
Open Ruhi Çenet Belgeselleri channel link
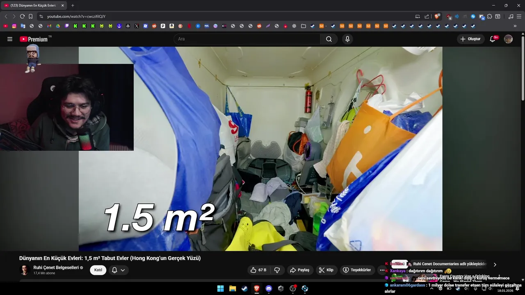click(56, 268)
